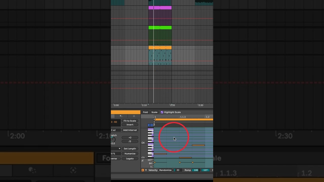Select the highest MIDI note near C4

[x=198, y=145]
